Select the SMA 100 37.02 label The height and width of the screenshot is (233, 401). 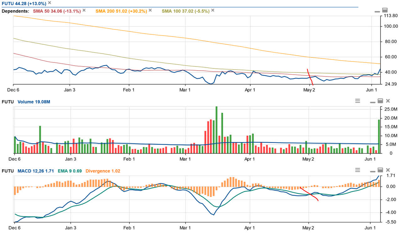(x=185, y=11)
